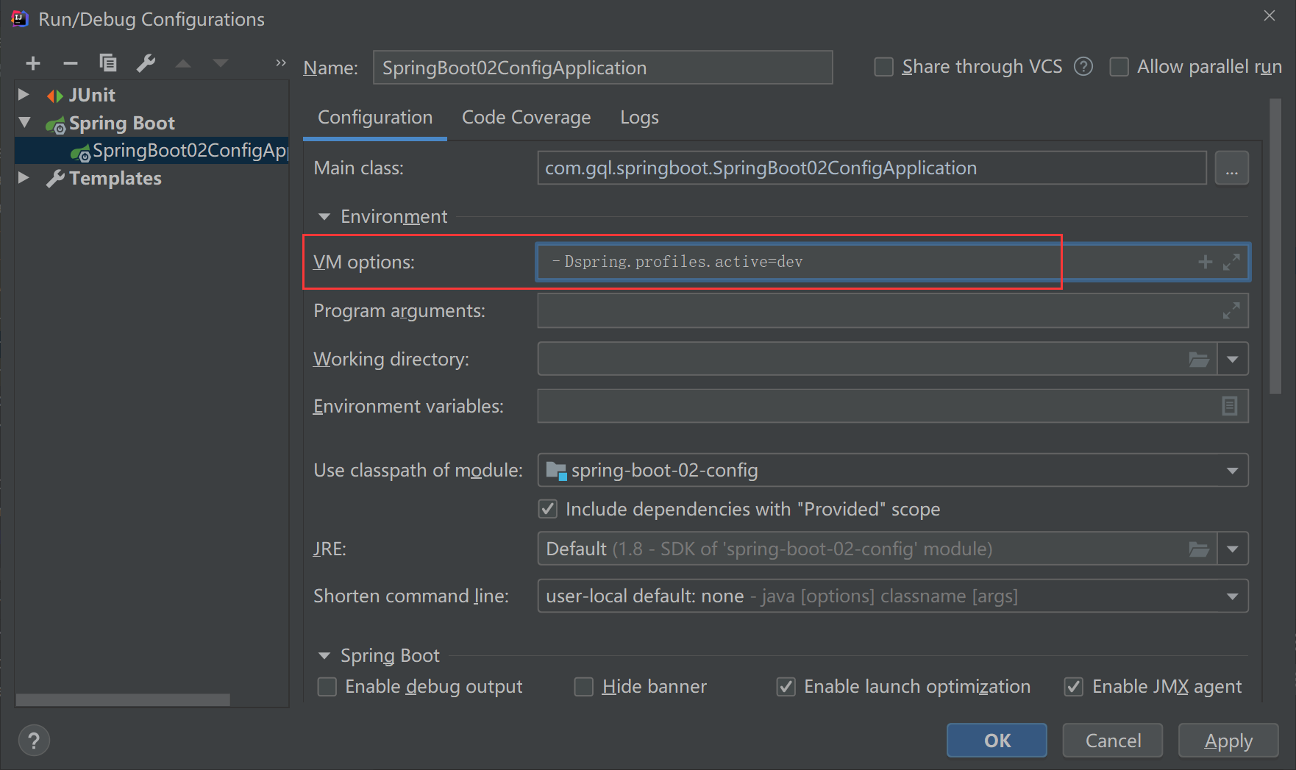The height and width of the screenshot is (770, 1296).
Task: Switch to the Code Coverage tab
Action: click(x=527, y=118)
